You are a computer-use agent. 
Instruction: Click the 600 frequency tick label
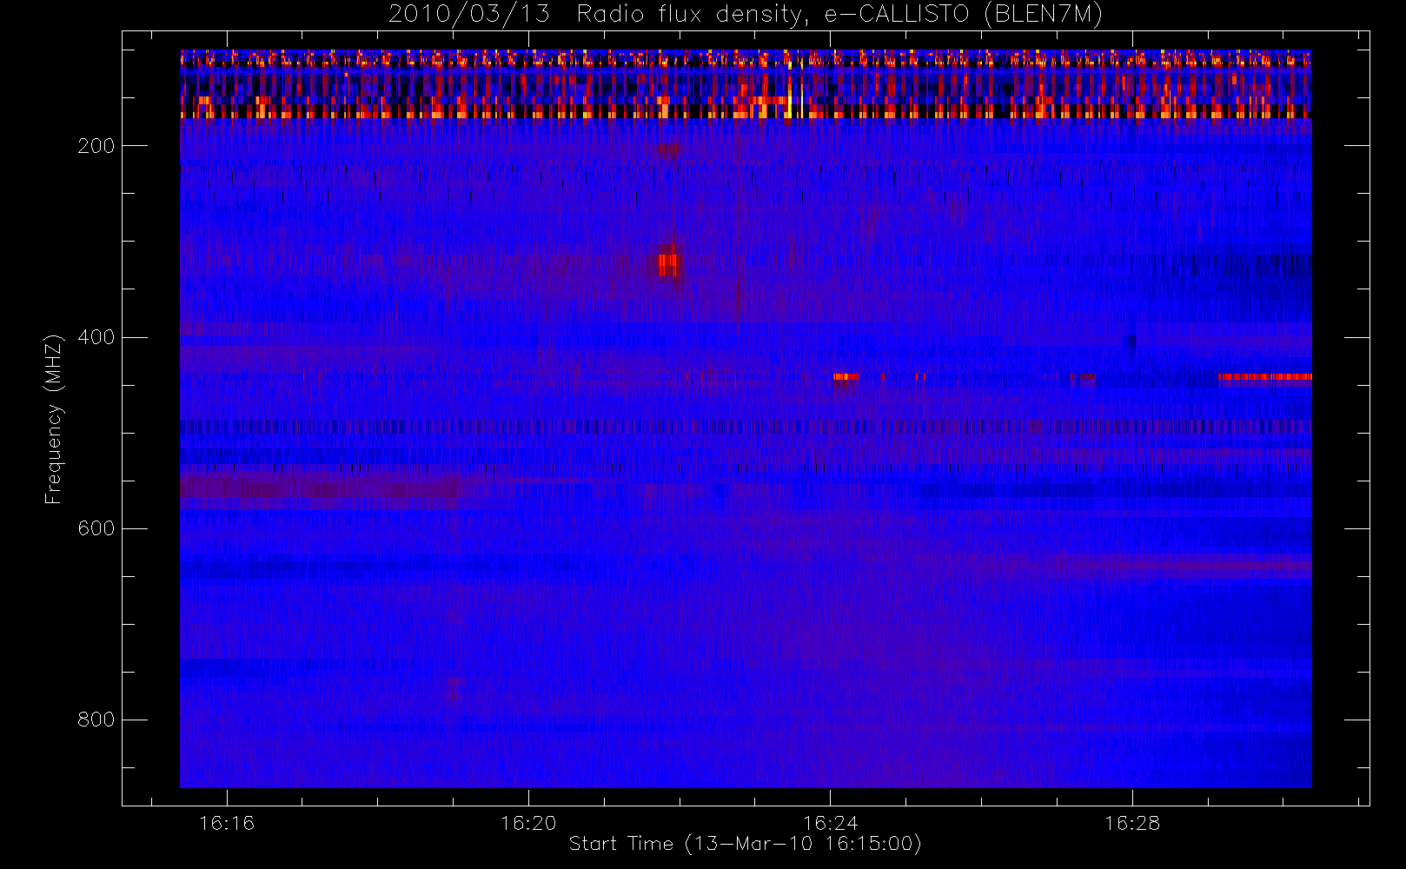[96, 528]
